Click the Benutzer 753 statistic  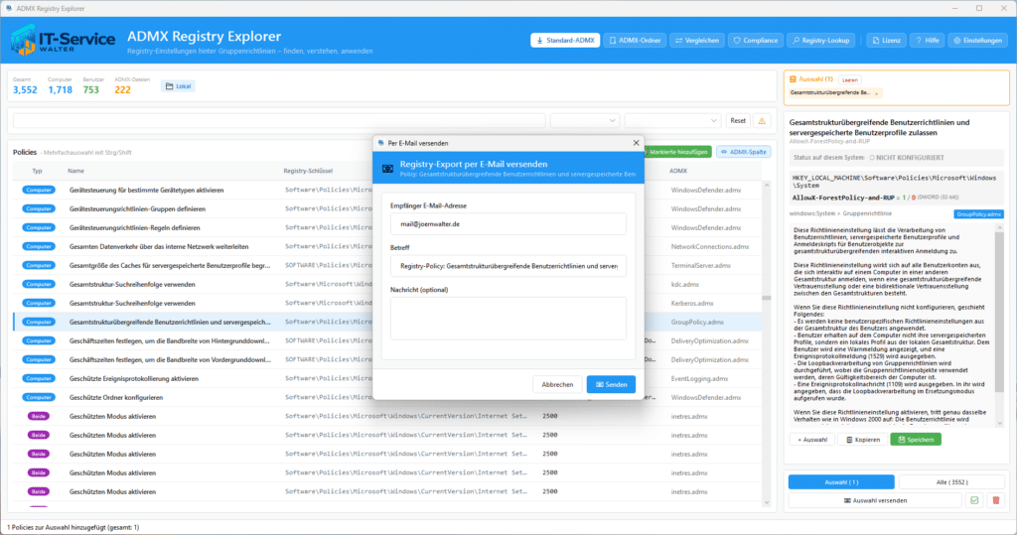(x=92, y=85)
